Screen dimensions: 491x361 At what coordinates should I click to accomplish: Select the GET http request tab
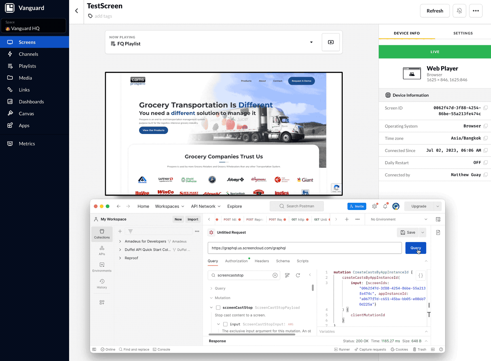click(x=300, y=219)
